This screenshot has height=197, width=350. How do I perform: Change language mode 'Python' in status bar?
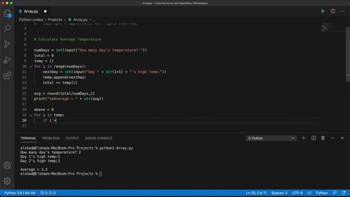tap(322, 193)
